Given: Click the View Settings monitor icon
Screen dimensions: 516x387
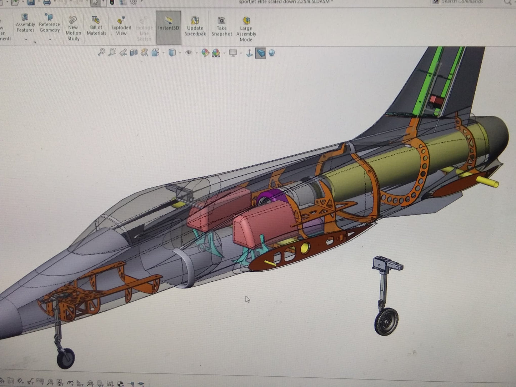Looking at the screenshot, I should tap(233, 53).
